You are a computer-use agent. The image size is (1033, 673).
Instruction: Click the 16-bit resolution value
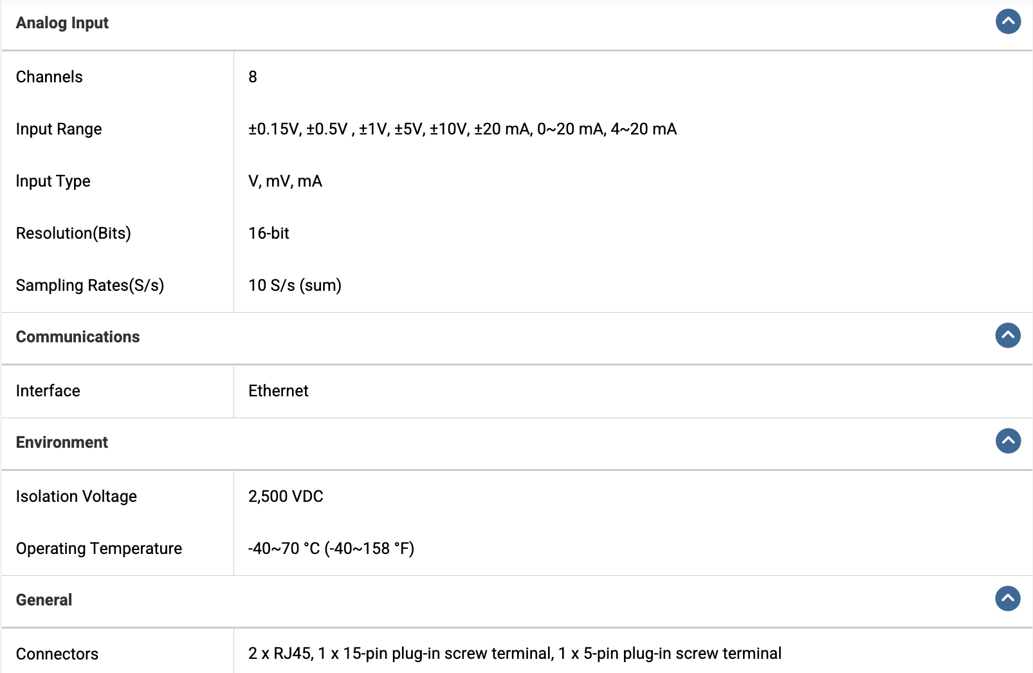pyautogui.click(x=269, y=233)
